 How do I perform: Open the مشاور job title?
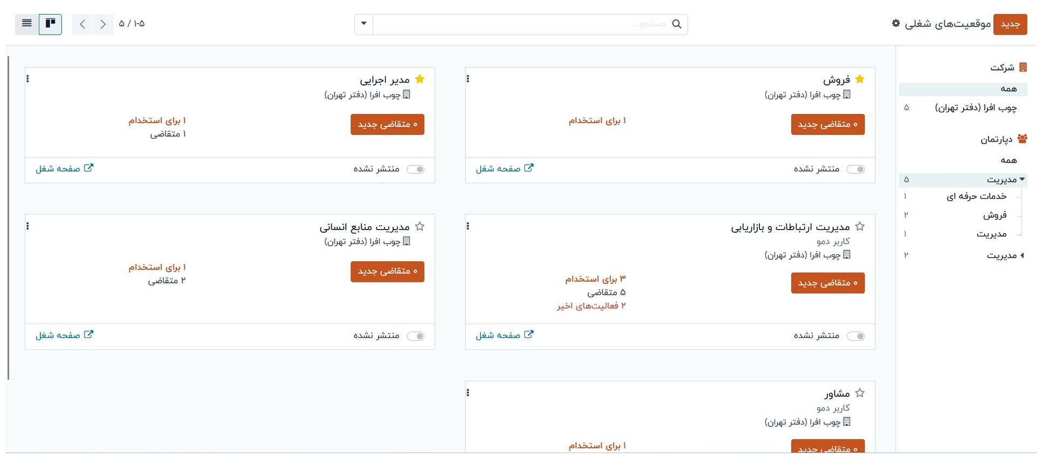coord(837,394)
